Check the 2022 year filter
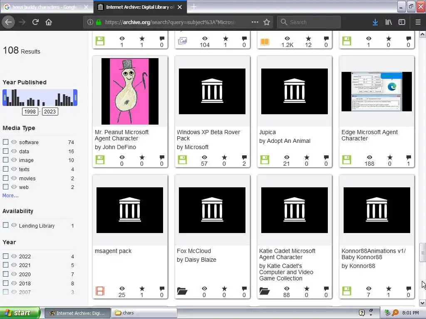426x319 pixels. tap(5, 256)
